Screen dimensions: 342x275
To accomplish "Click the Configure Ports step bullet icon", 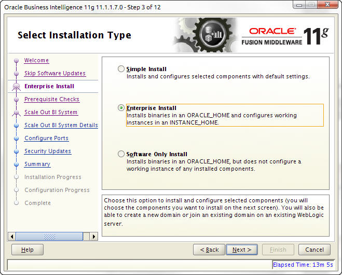I will [17, 138].
